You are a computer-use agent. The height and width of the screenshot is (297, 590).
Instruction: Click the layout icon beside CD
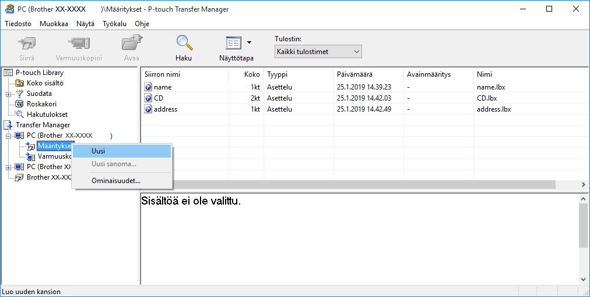[148, 98]
